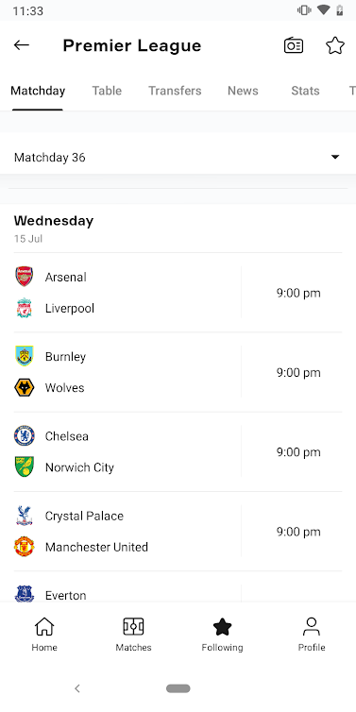Go to Home in bottom navigation

pos(44,635)
